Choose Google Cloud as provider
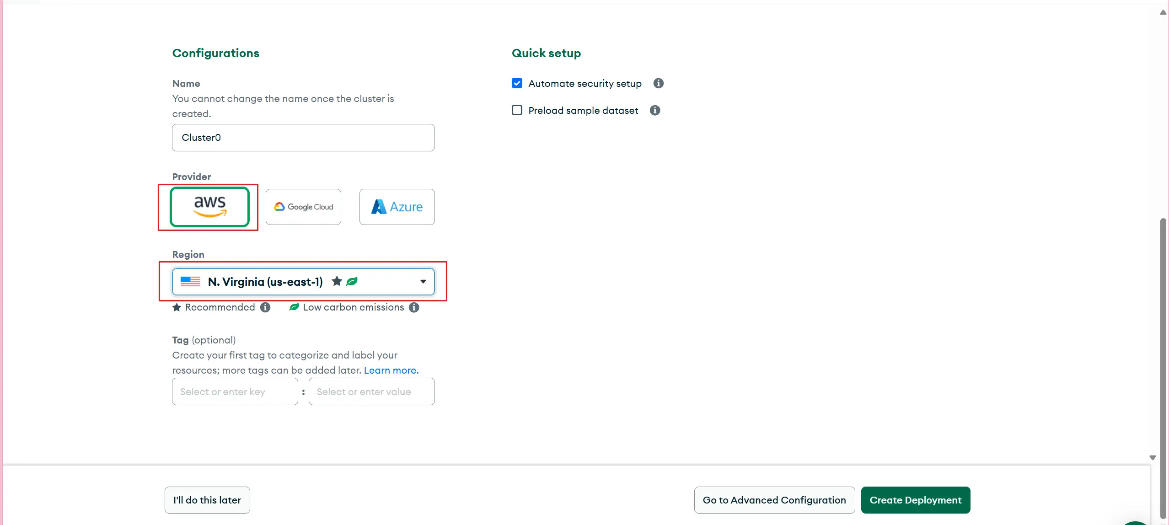1169x525 pixels. [303, 207]
